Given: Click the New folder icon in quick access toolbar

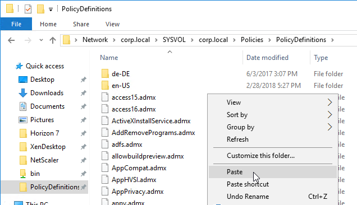Looking at the screenshot, I should pos(40,9).
